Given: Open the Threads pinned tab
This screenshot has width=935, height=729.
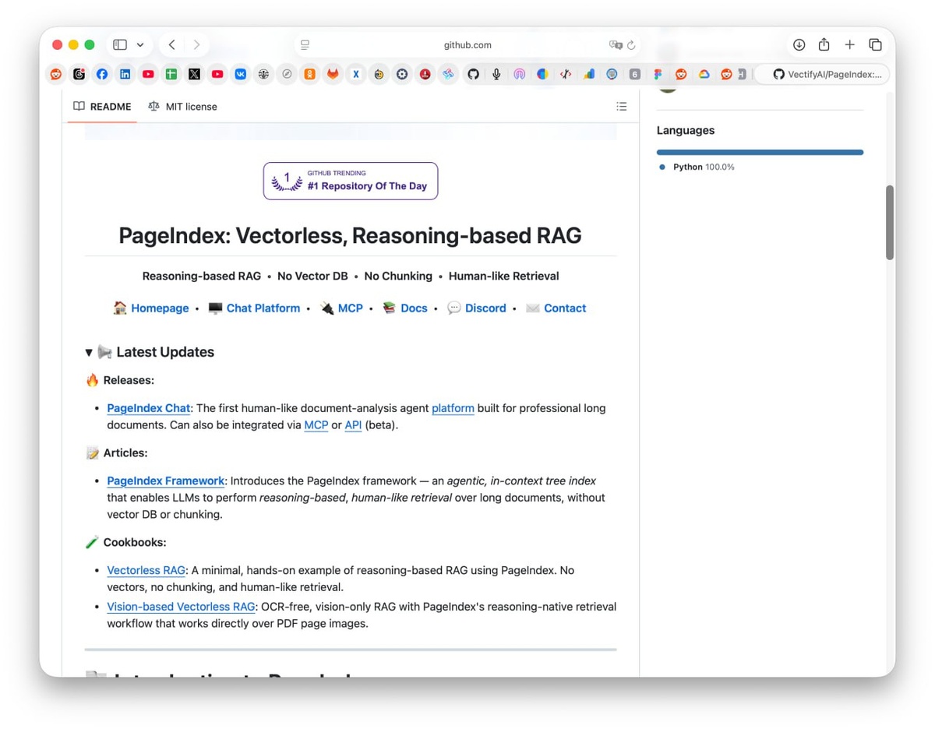Looking at the screenshot, I should (x=79, y=74).
